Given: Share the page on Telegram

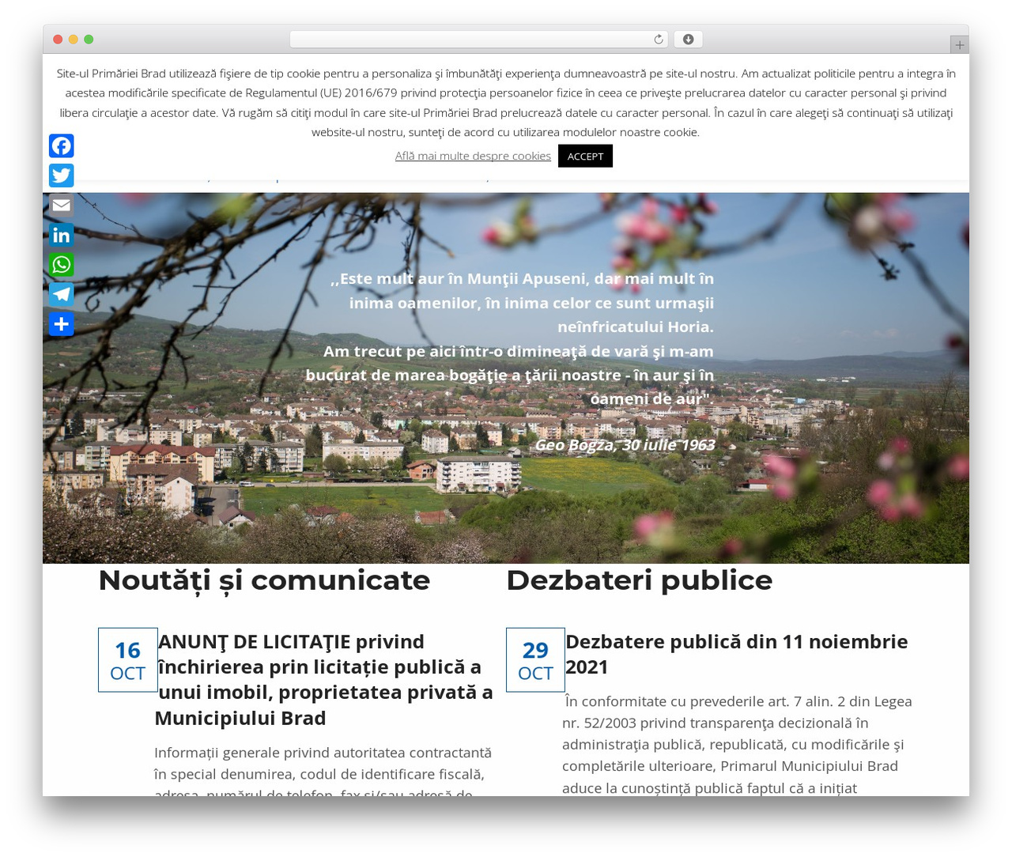Looking at the screenshot, I should coord(61,294).
